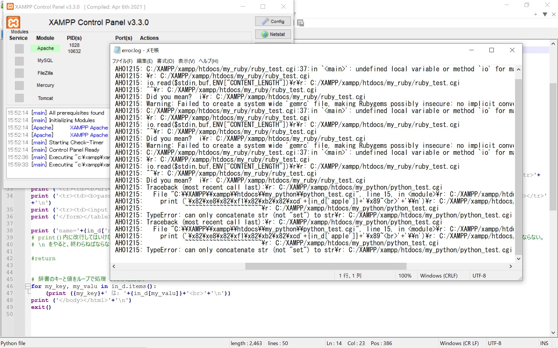Click the Mercury module label
Viewport: 558px width, 348px height.
point(45,85)
